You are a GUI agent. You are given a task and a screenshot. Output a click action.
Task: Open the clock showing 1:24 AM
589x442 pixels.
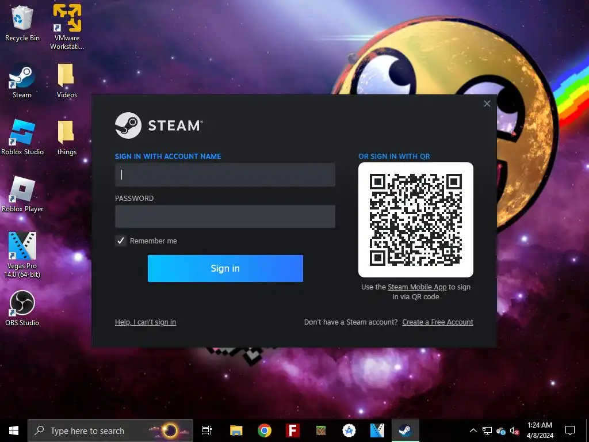click(x=540, y=430)
